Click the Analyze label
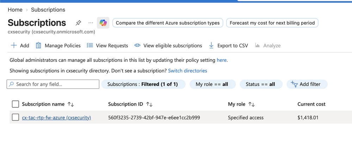The image size is (352, 156). pos(272,45)
